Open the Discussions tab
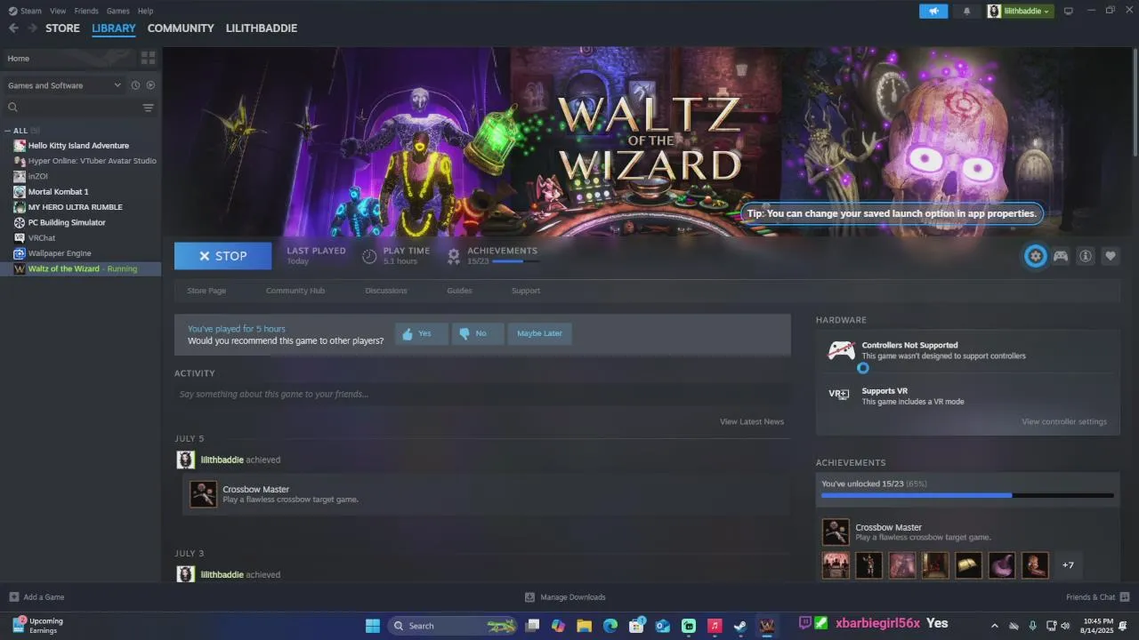This screenshot has width=1139, height=640. 386,291
